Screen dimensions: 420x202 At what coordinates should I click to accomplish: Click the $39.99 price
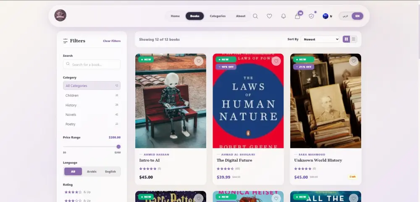[223, 177]
